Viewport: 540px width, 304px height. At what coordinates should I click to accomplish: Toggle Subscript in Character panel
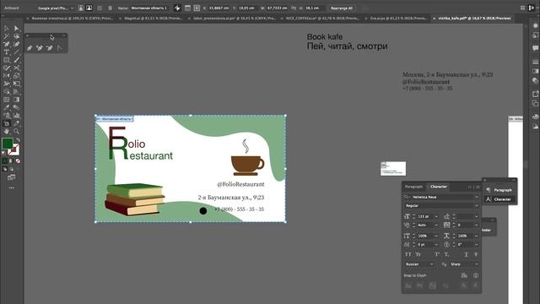(446, 254)
